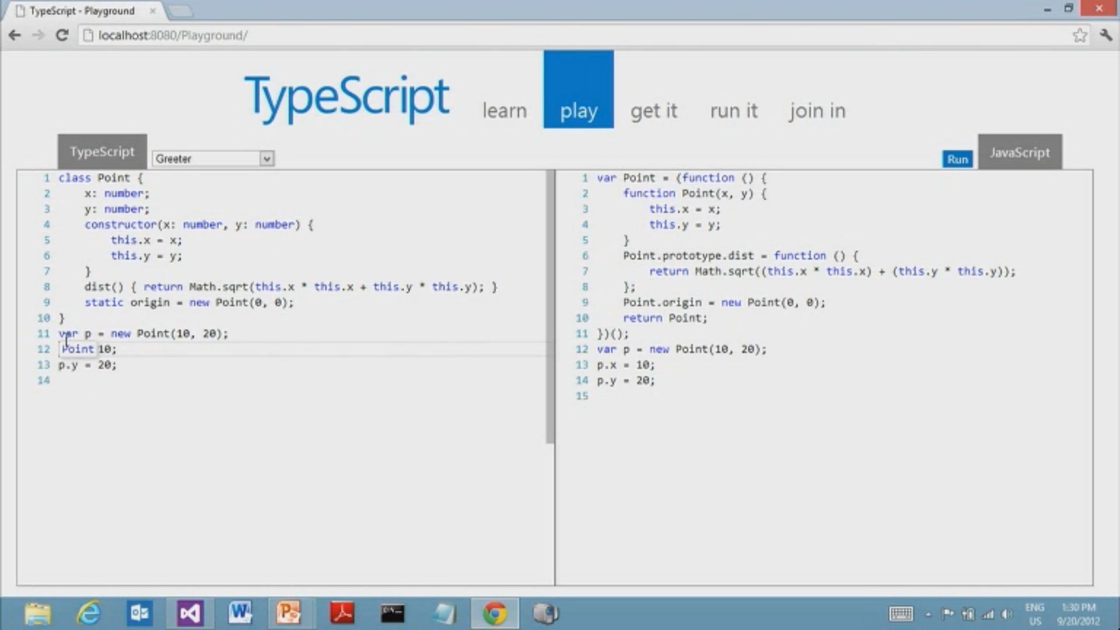This screenshot has height=630, width=1120.
Task: Click 'p.y = 20;' on TypeScript line 13
Action: pos(87,365)
